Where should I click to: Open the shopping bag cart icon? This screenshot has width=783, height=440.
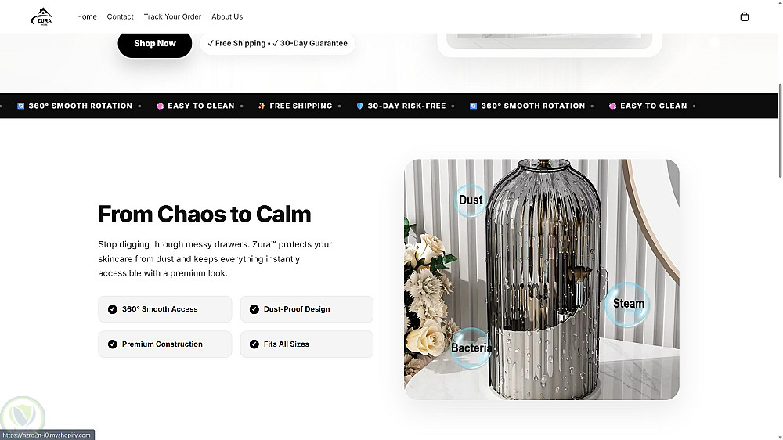coord(744,16)
